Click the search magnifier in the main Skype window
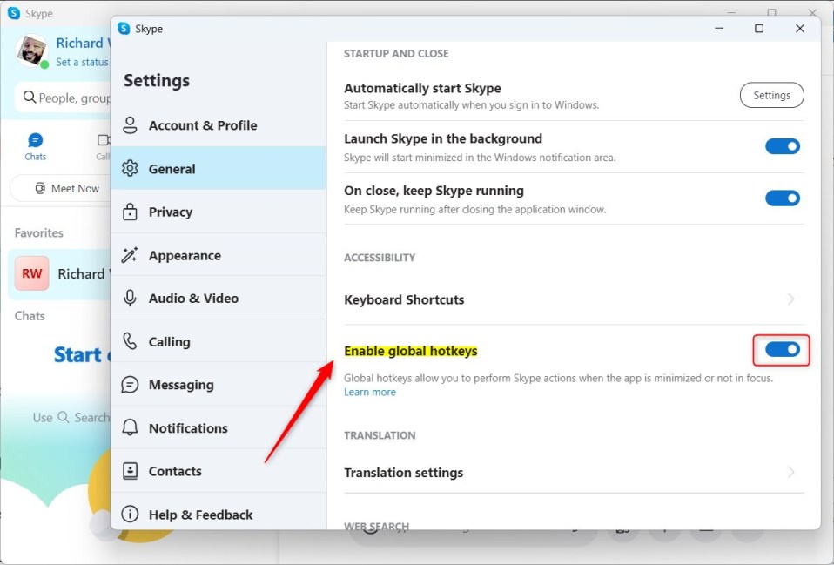The image size is (834, 565). tap(30, 98)
